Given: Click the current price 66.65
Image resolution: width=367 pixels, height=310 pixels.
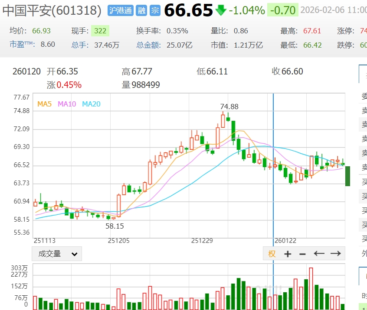Looking at the screenshot, I should click(x=189, y=10).
